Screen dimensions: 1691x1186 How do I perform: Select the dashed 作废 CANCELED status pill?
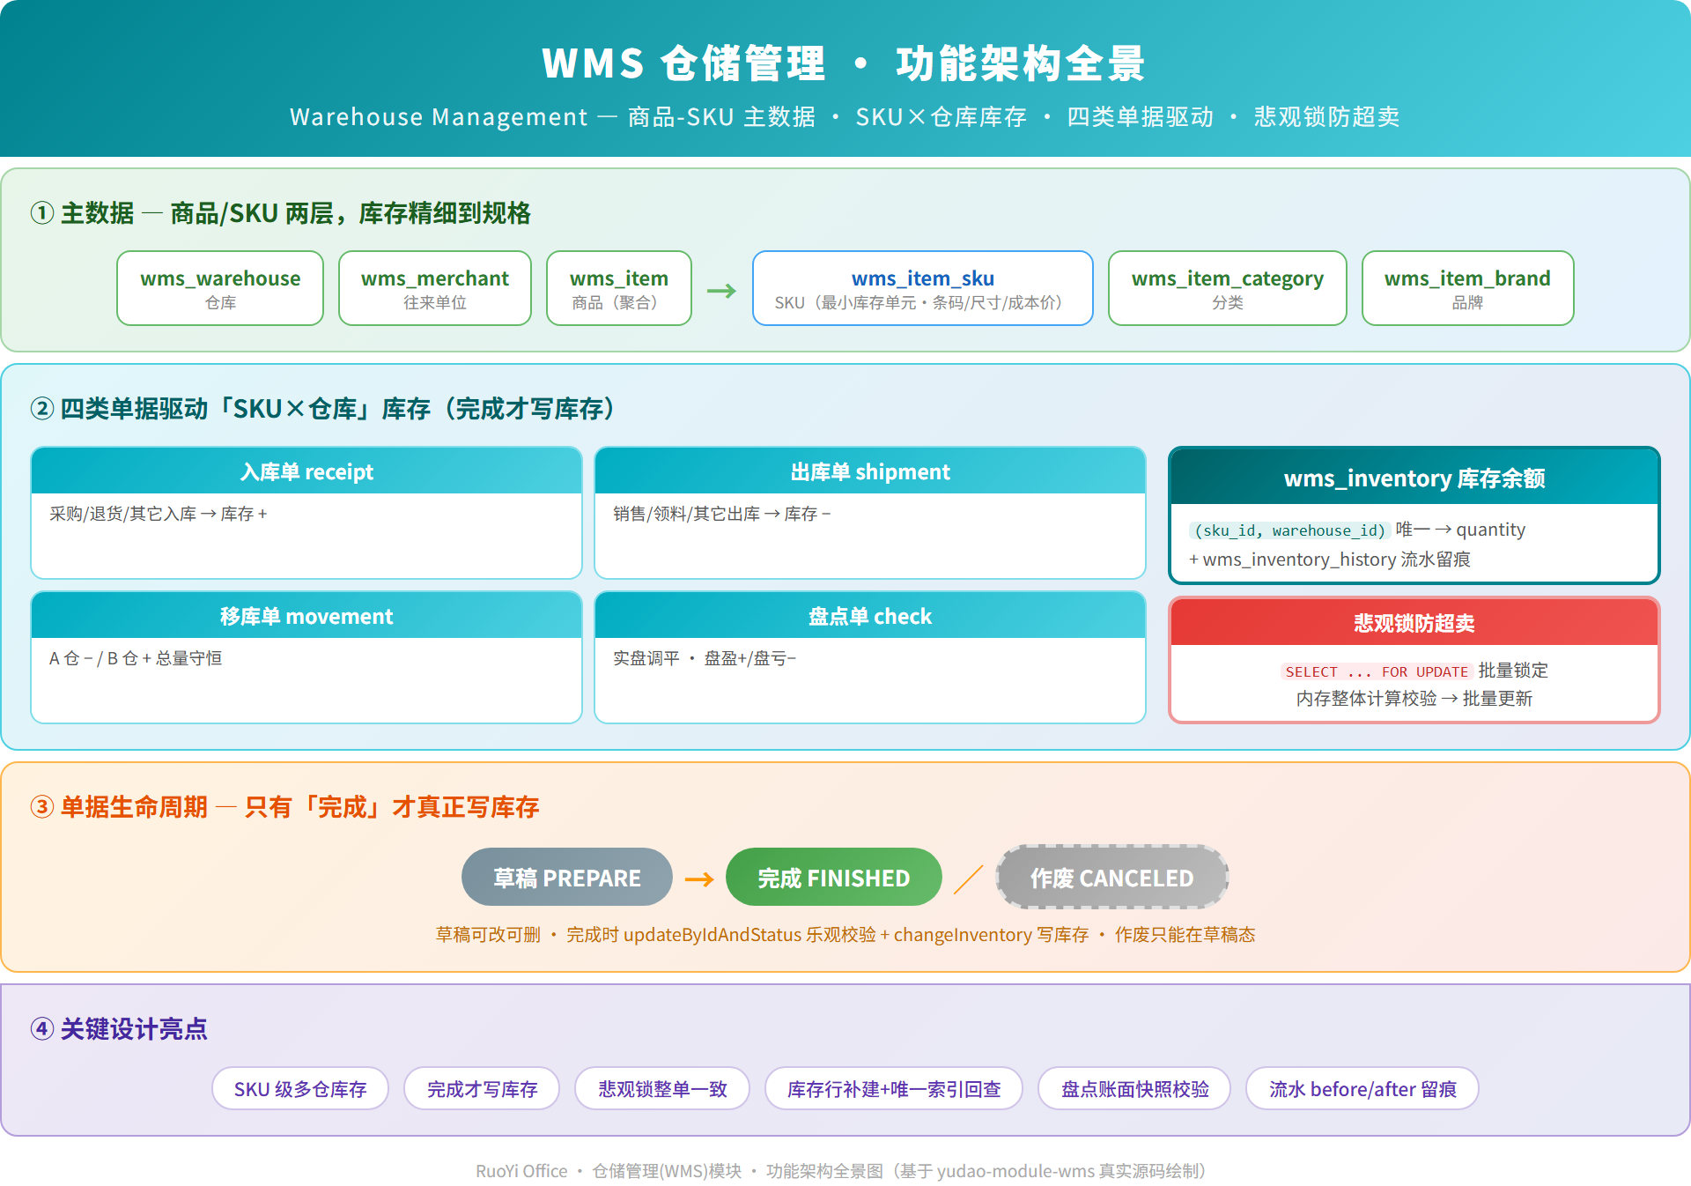point(1112,878)
